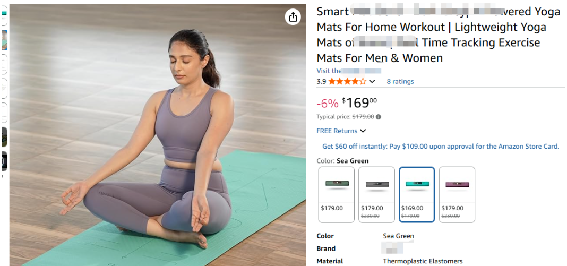Select the third product thumbnail
This screenshot has height=266, width=567.
4,64
